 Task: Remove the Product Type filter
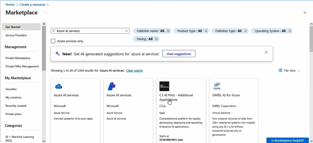206,31
